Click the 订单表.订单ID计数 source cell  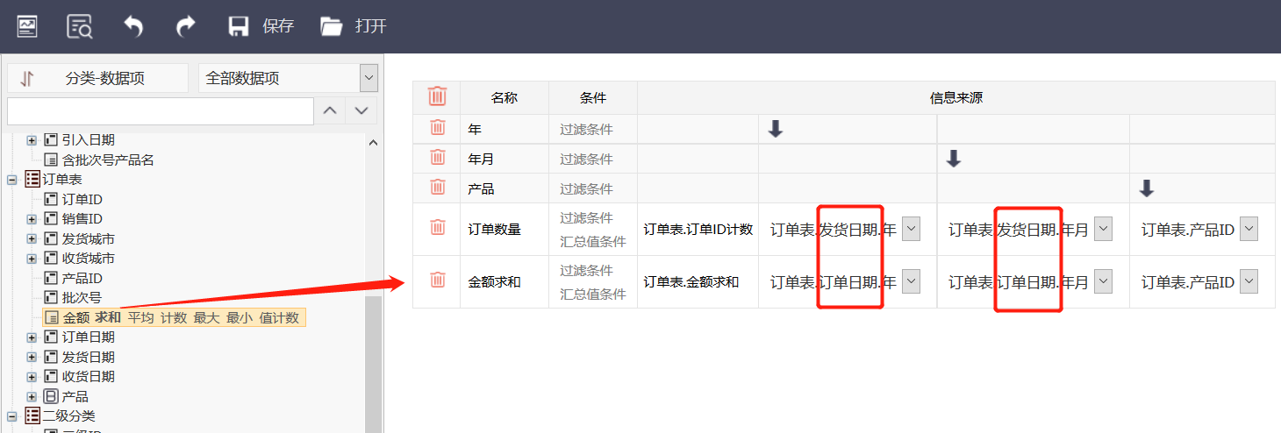tap(698, 230)
